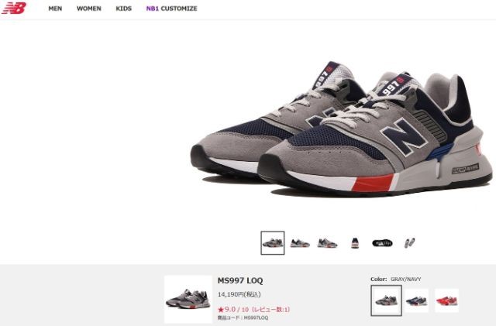Show the top-down view thumbnail
The height and width of the screenshot is (326, 496).
[410, 243]
